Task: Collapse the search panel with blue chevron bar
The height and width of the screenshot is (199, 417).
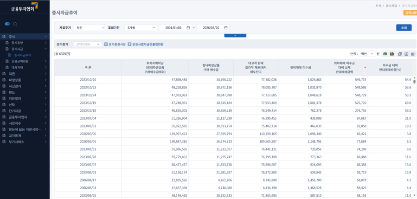Action: (235, 35)
